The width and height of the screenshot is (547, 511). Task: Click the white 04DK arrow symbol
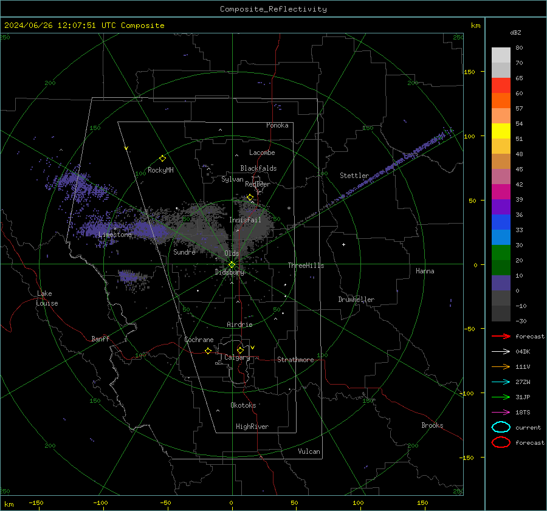pyautogui.click(x=501, y=351)
